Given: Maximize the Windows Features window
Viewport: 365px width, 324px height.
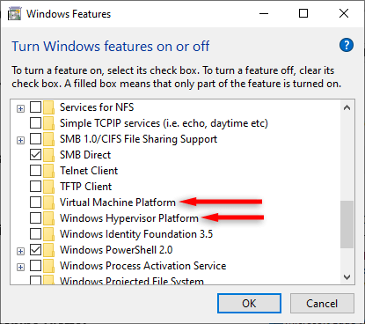Looking at the screenshot, I should 303,13.
